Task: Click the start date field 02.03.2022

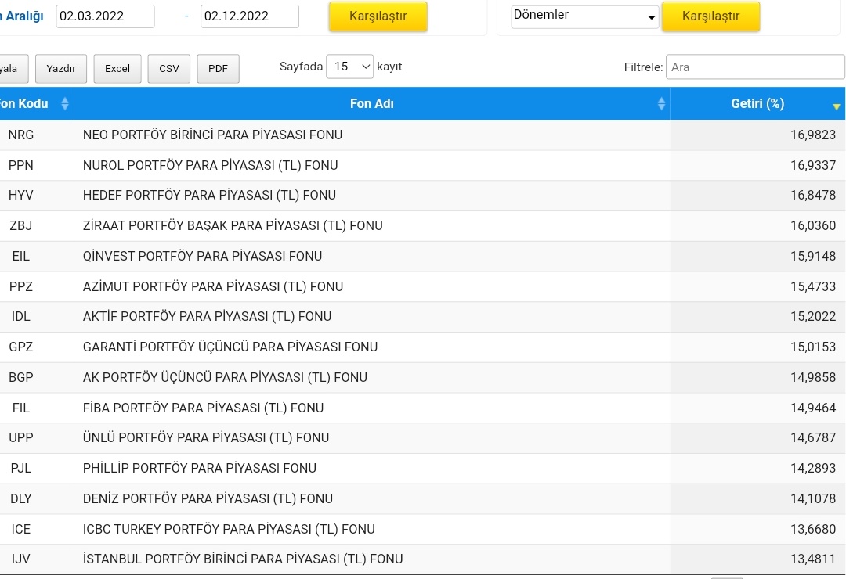Action: point(105,16)
